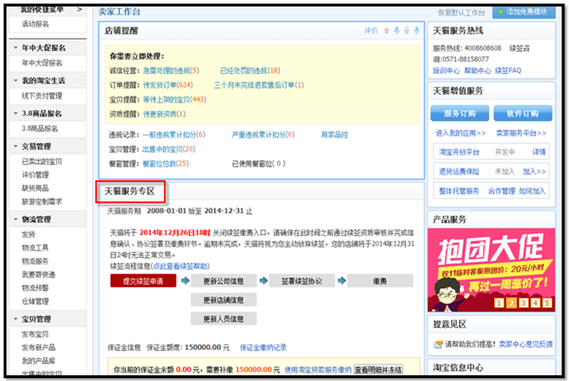Screen dimensions: 569x381
Task: Open 发布新产品 in the sidebar
Action: [x=39, y=348]
